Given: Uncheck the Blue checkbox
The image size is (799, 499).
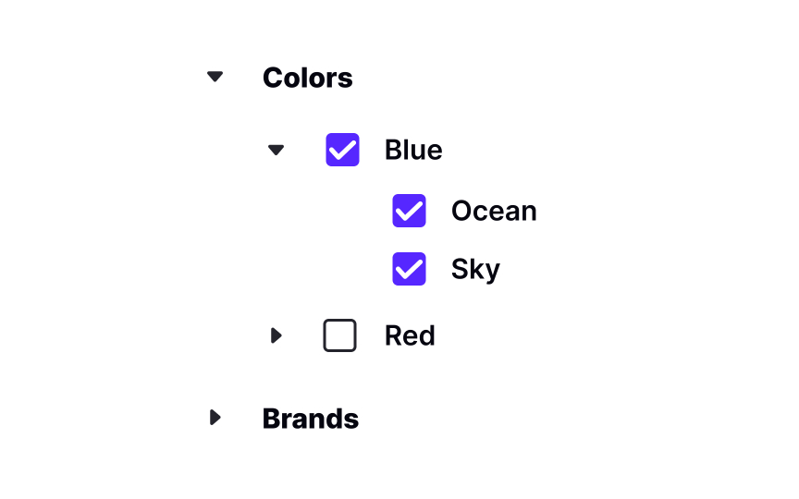Looking at the screenshot, I should [342, 150].
